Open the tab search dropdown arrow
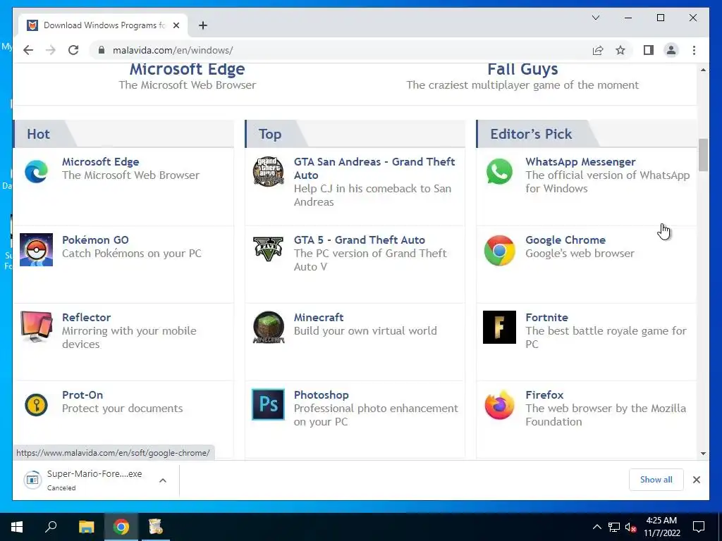The image size is (722, 541). tap(595, 18)
